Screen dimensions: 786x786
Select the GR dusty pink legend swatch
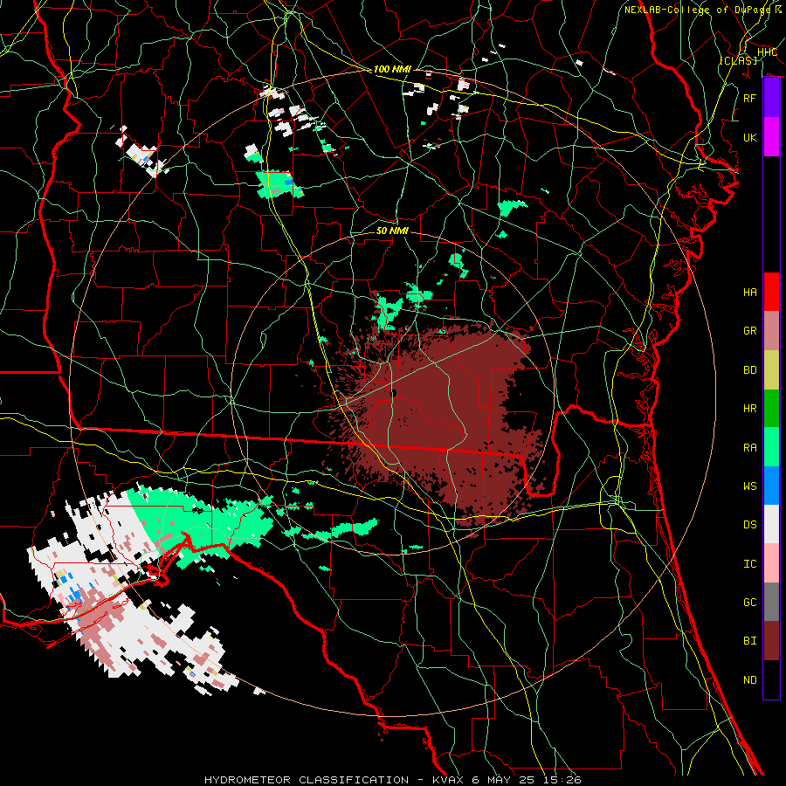[771, 330]
